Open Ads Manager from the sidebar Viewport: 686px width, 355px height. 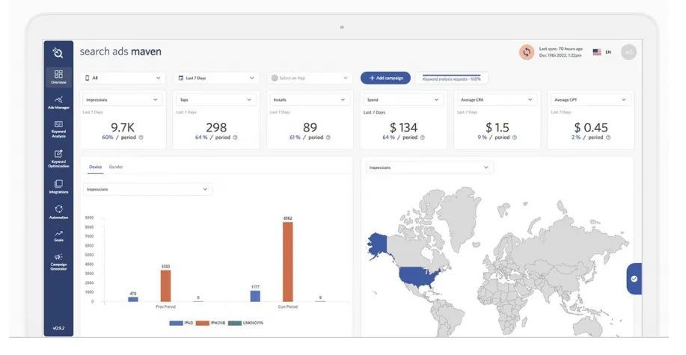(58, 102)
